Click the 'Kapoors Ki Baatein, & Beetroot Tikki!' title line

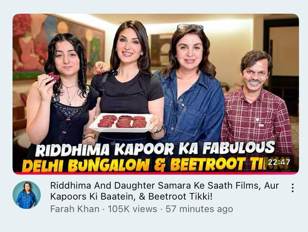[x=131, y=196]
